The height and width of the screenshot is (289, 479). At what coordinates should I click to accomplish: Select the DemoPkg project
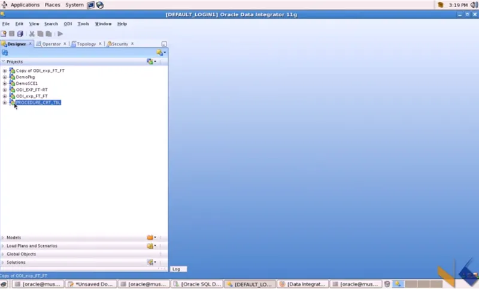click(25, 77)
